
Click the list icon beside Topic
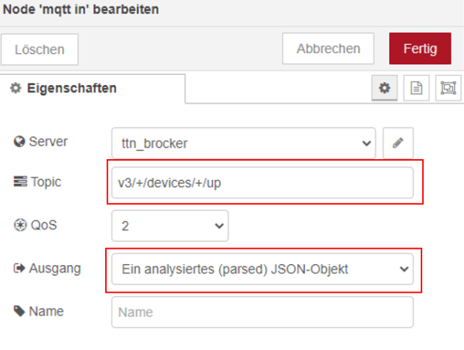pyautogui.click(x=19, y=182)
